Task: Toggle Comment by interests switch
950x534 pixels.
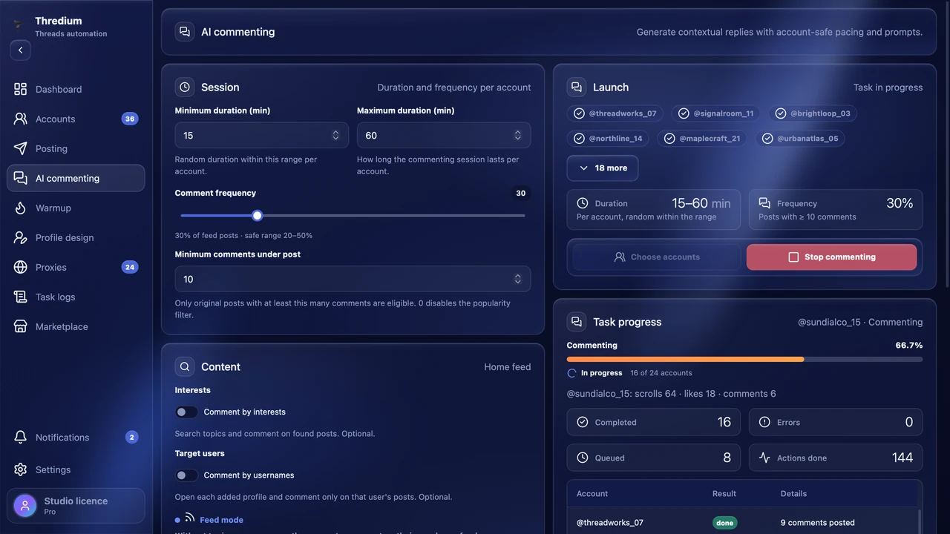Action: click(x=186, y=412)
